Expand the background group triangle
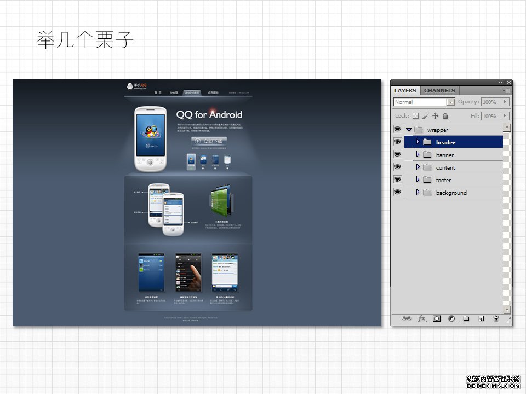The image size is (526, 394). point(418,192)
